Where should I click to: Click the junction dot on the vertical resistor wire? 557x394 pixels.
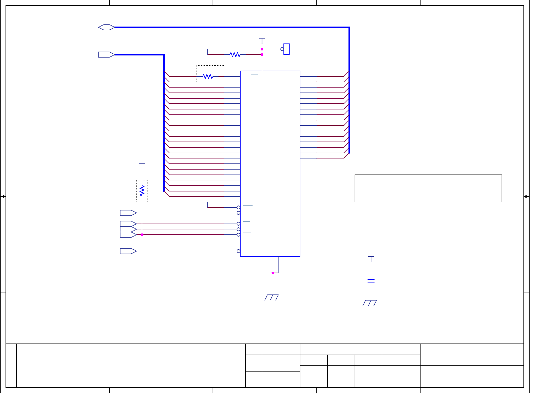coord(142,235)
